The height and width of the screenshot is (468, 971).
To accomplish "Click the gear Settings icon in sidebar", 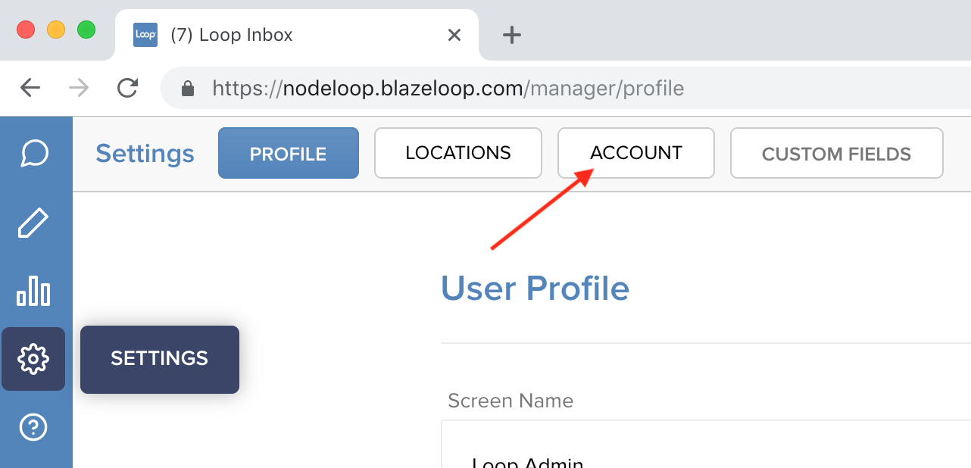I will [33, 359].
